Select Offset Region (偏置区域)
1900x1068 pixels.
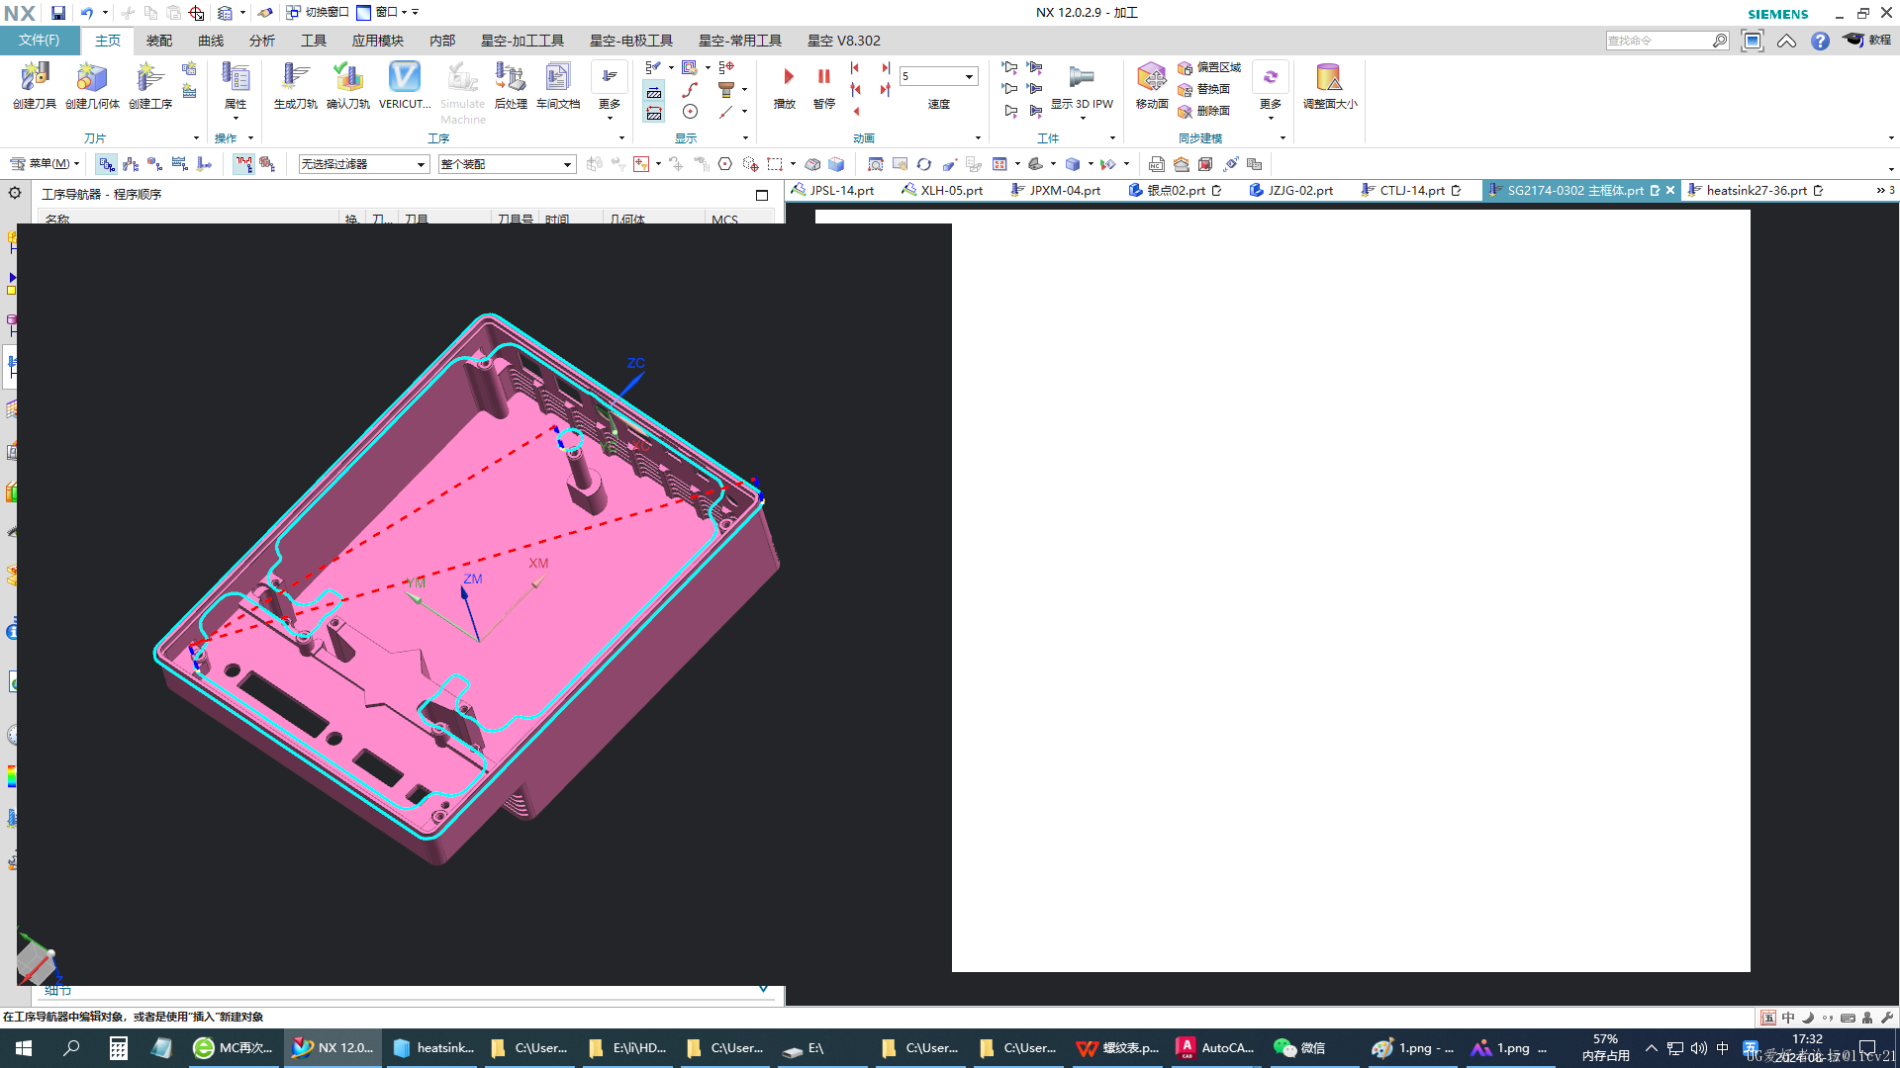click(x=1209, y=67)
